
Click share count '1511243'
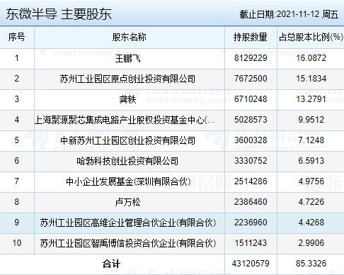point(251,243)
